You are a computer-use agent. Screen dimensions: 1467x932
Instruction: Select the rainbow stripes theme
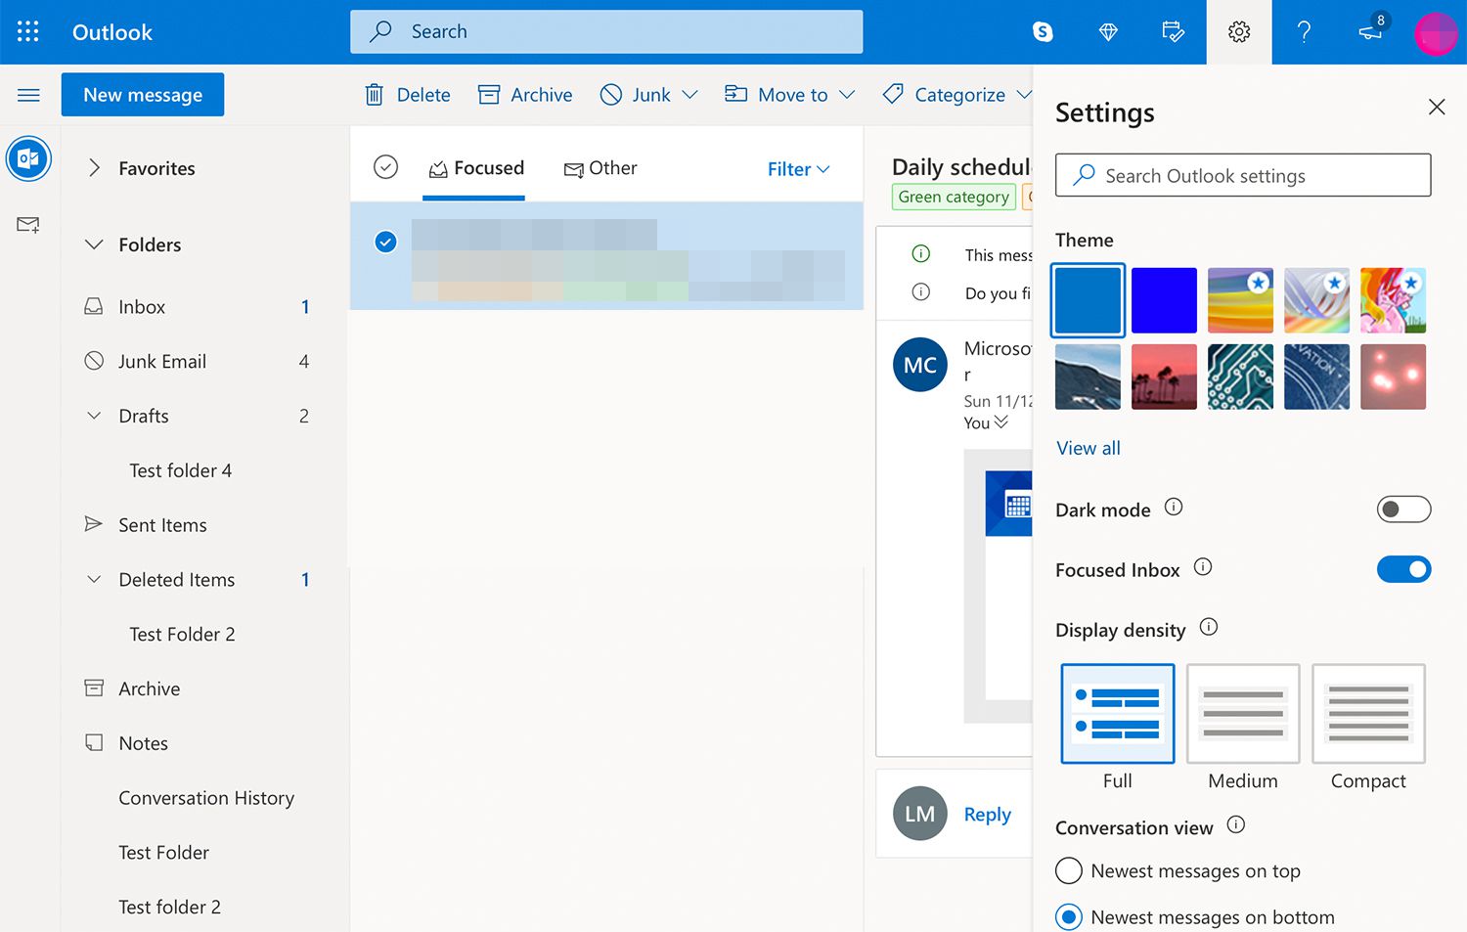(x=1240, y=300)
